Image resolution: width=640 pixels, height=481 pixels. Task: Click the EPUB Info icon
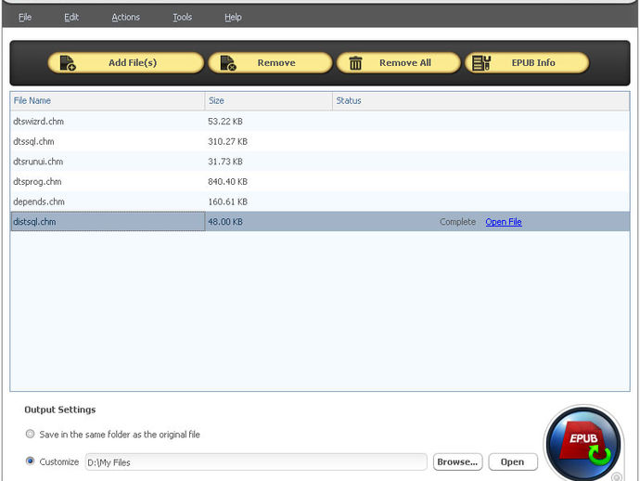481,63
